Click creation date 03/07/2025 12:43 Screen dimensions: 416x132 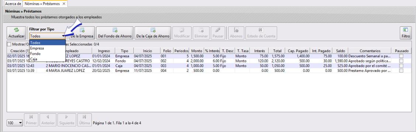click(x=21, y=66)
